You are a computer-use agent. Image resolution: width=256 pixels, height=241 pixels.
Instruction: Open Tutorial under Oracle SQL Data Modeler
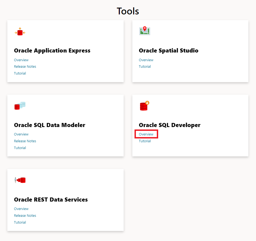(x=20, y=148)
